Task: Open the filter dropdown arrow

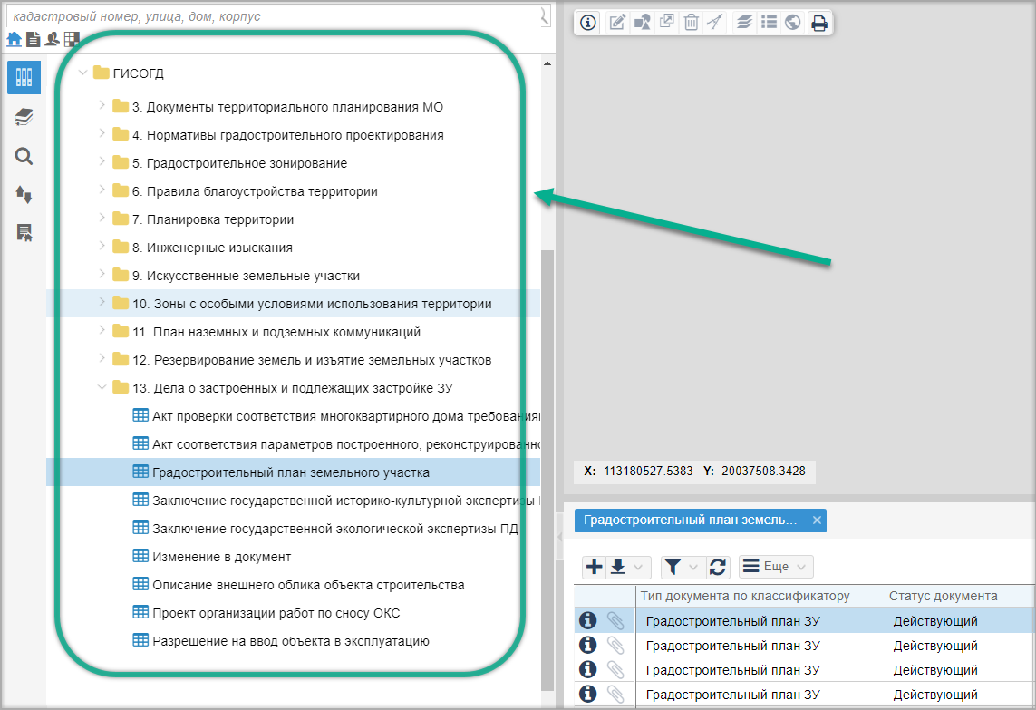Action: [x=692, y=567]
